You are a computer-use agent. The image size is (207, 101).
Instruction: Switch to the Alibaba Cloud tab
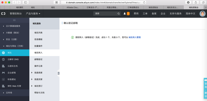pos(73,7)
